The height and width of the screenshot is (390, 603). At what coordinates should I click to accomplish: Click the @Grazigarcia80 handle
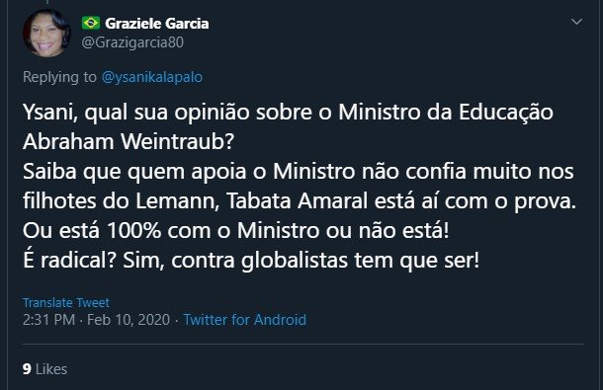pos(132,42)
